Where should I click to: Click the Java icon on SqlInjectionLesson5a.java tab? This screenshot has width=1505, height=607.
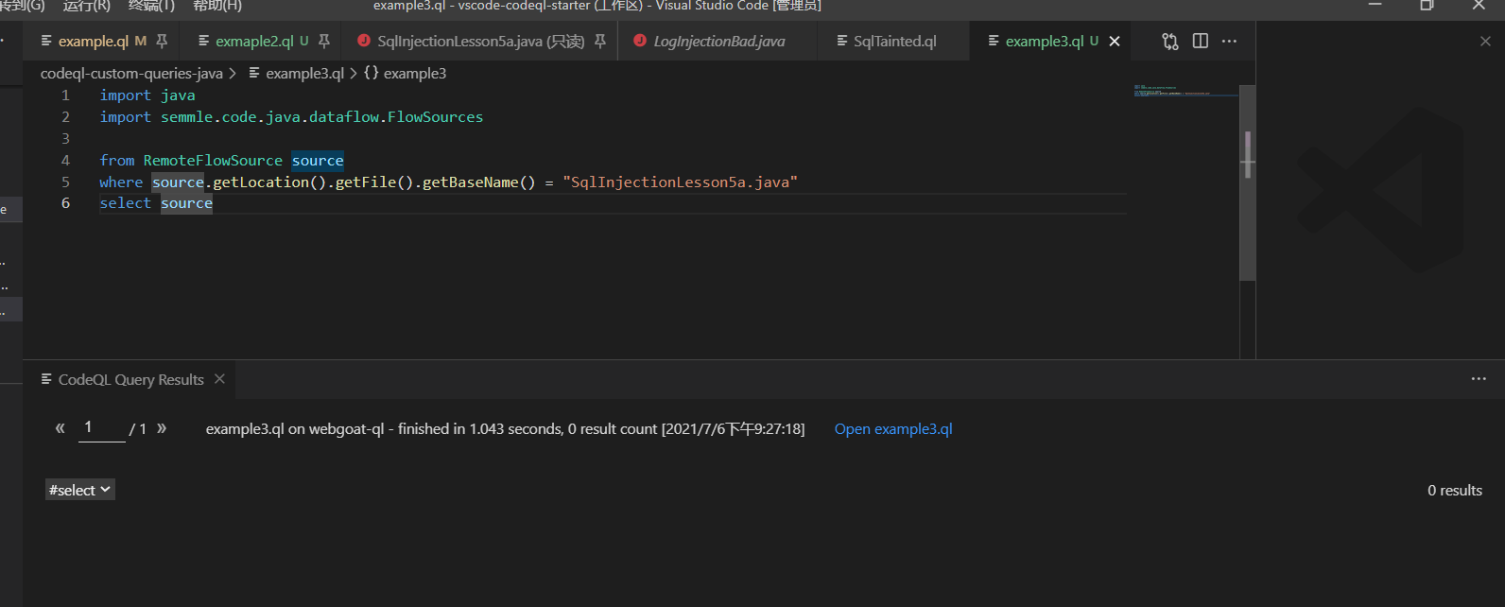(x=364, y=41)
